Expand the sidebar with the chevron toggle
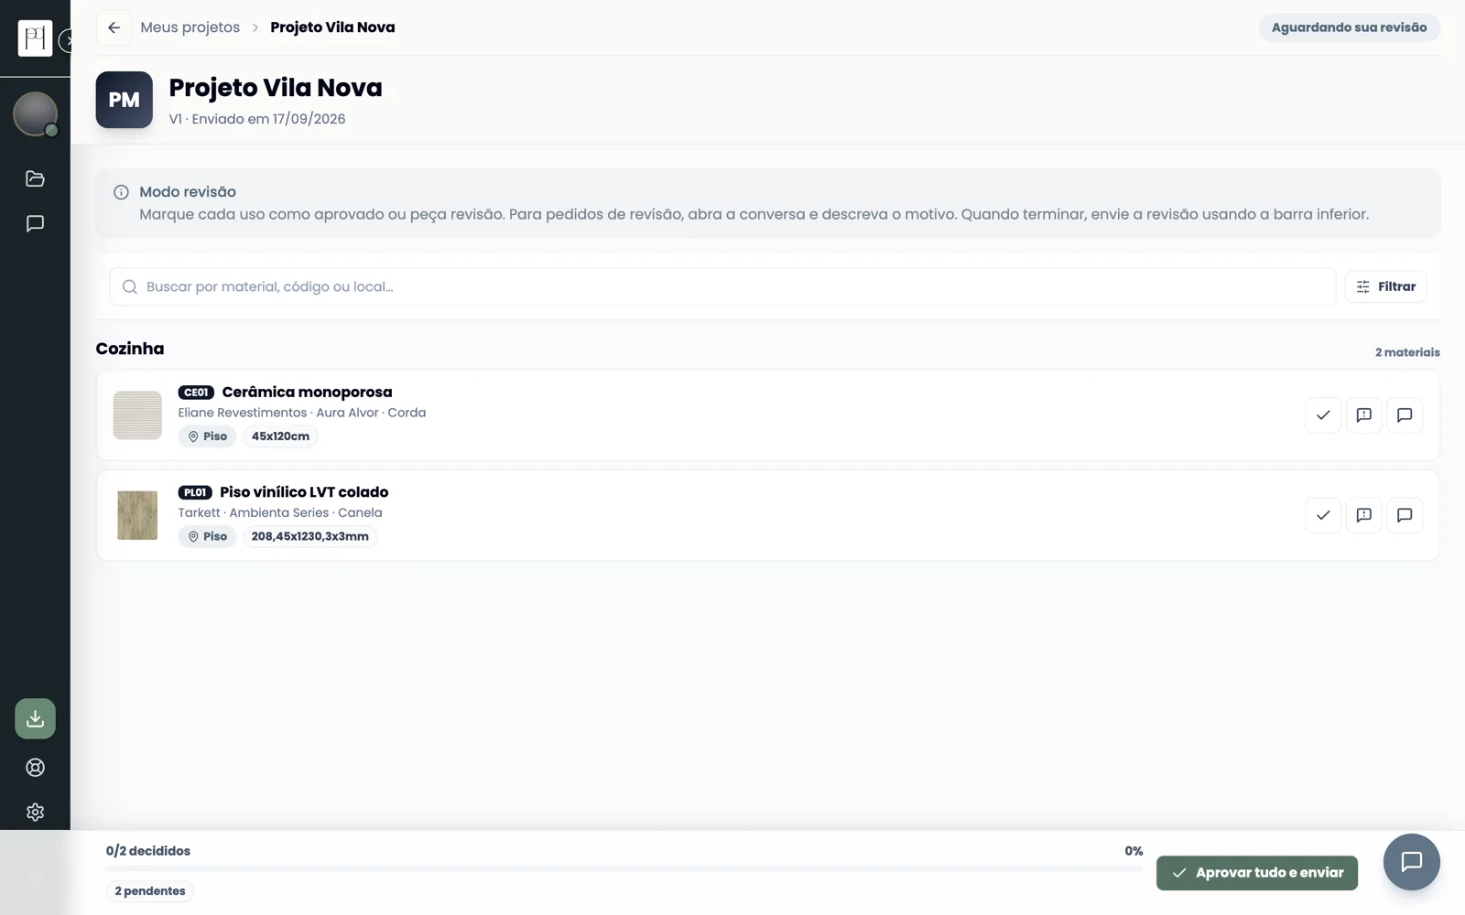Image resolution: width=1465 pixels, height=915 pixels. click(67, 40)
